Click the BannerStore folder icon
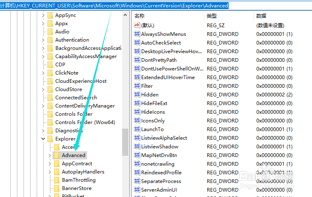Viewport: 312px width, 197px height. 57,188
